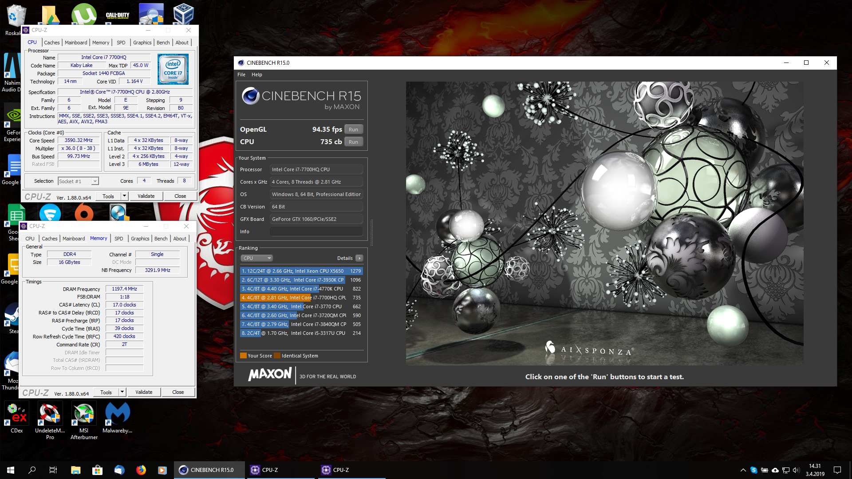
Task: Open SPD tab in lower CPU-Z window
Action: tap(118, 239)
